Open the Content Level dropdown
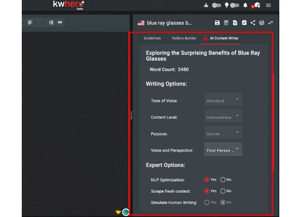305x217 pixels. pos(223,116)
